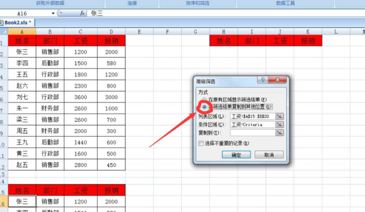365x212 pixels.
Task: Click the 报销 header cell in column K
Action: tap(308, 41)
